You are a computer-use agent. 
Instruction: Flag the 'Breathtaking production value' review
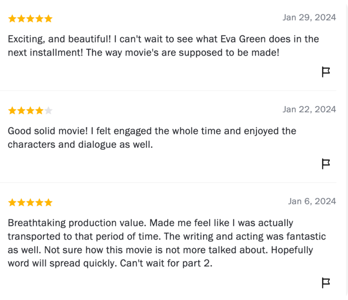pos(326,283)
